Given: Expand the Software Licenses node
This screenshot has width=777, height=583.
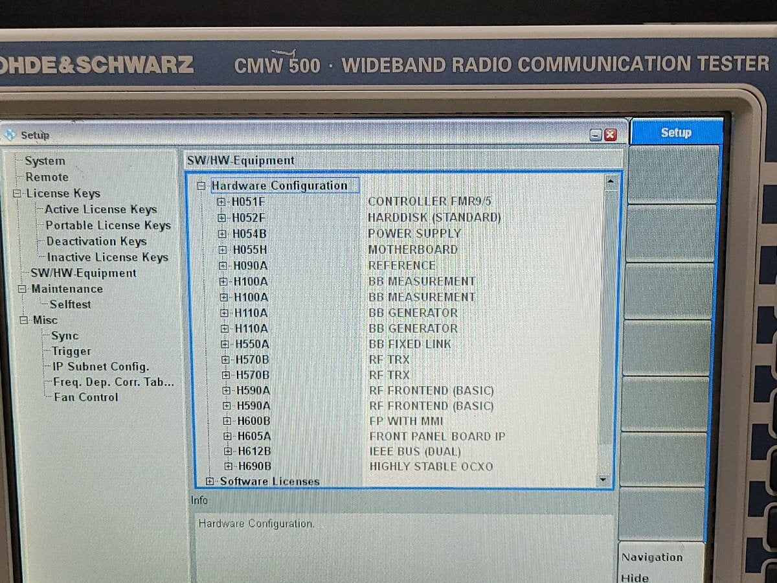Looking at the screenshot, I should pos(209,481).
